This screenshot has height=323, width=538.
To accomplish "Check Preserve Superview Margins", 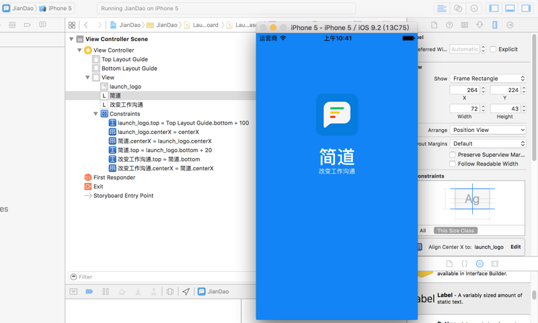I will coord(453,155).
